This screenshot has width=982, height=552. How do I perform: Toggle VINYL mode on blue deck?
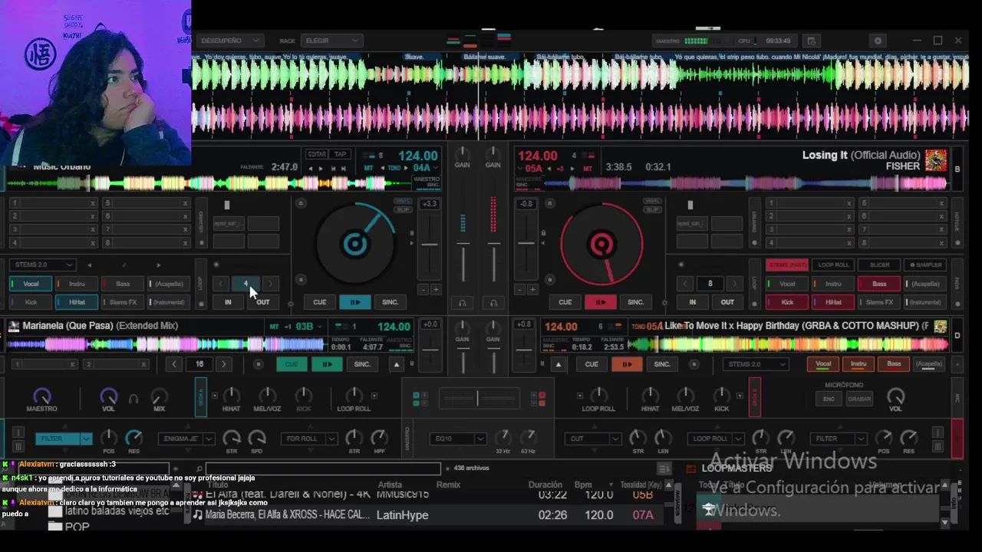click(x=403, y=201)
